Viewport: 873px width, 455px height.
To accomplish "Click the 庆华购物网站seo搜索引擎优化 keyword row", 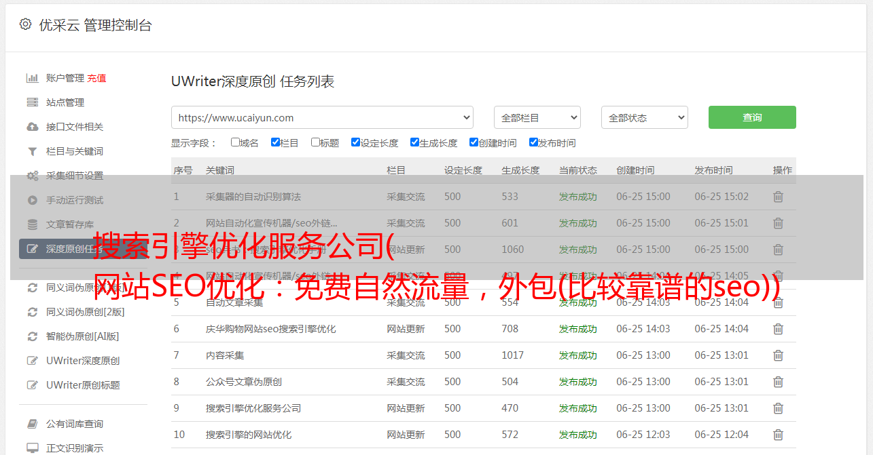I will [x=270, y=329].
